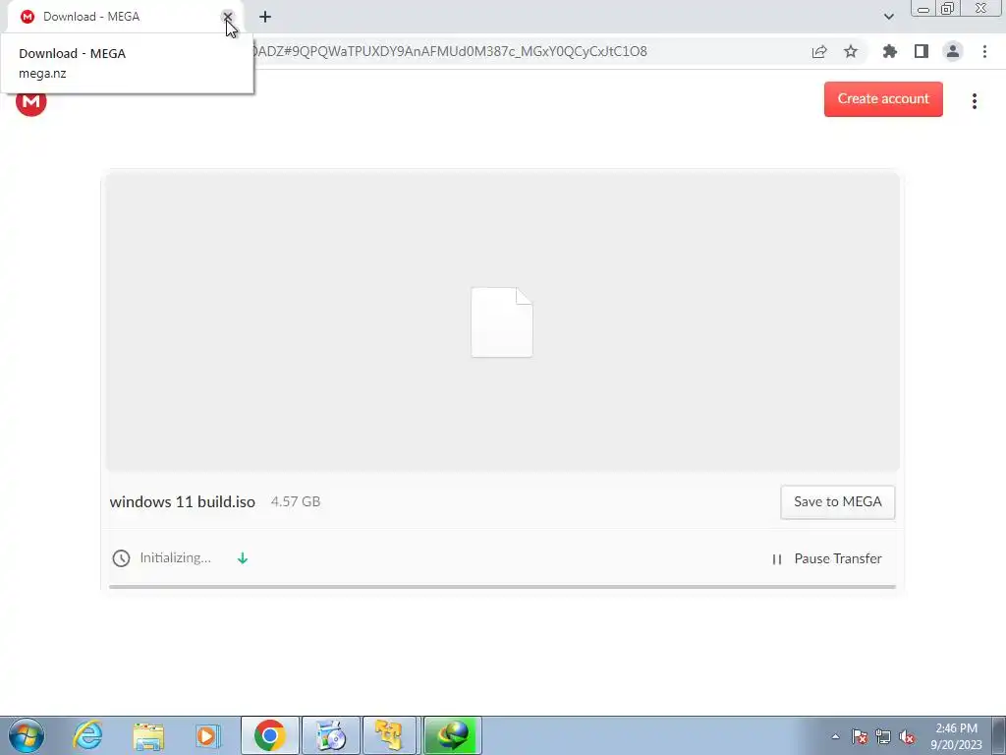This screenshot has width=1006, height=755.
Task: Open Windows Media Player from taskbar
Action: 208,735
